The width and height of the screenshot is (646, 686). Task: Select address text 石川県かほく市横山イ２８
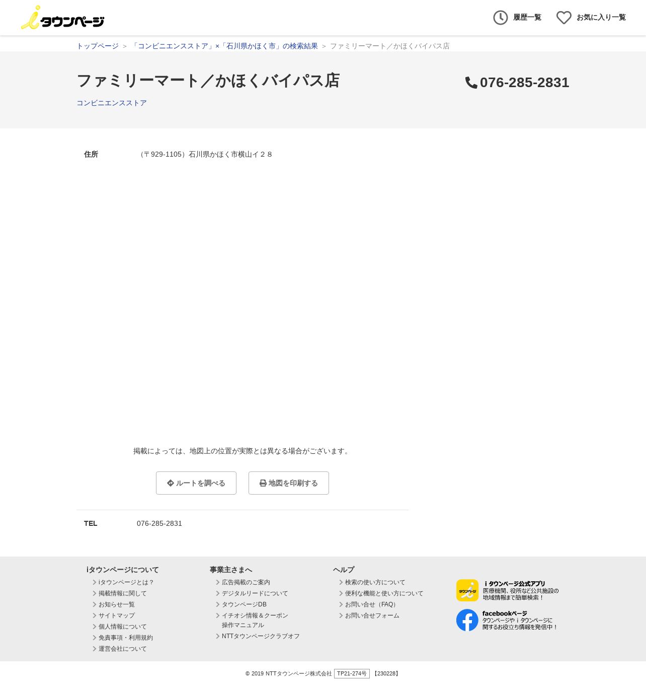(230, 154)
